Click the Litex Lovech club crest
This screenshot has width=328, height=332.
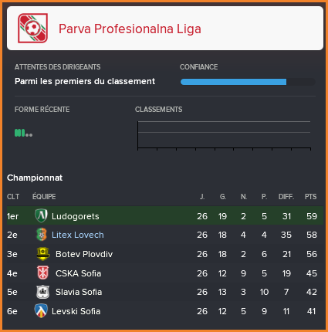[x=41, y=235]
